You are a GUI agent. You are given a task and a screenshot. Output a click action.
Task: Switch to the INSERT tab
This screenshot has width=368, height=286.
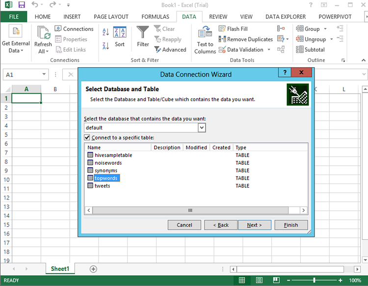coord(72,17)
